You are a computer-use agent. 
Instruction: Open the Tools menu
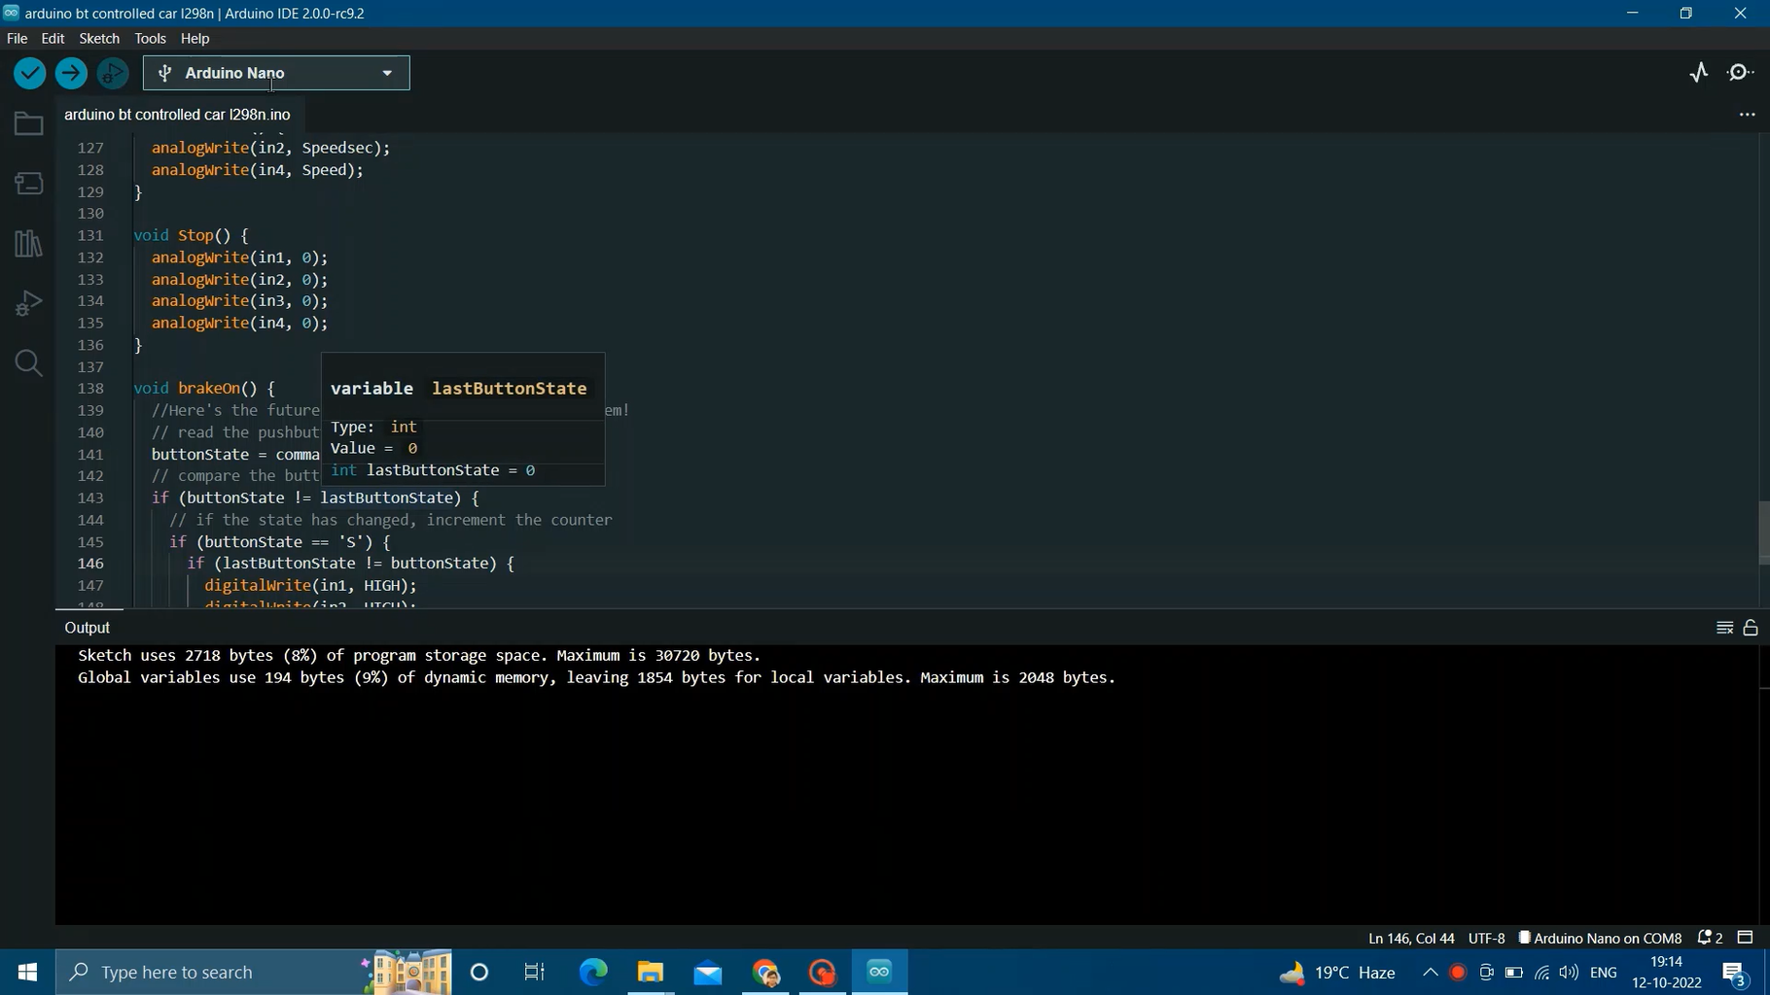tap(150, 38)
